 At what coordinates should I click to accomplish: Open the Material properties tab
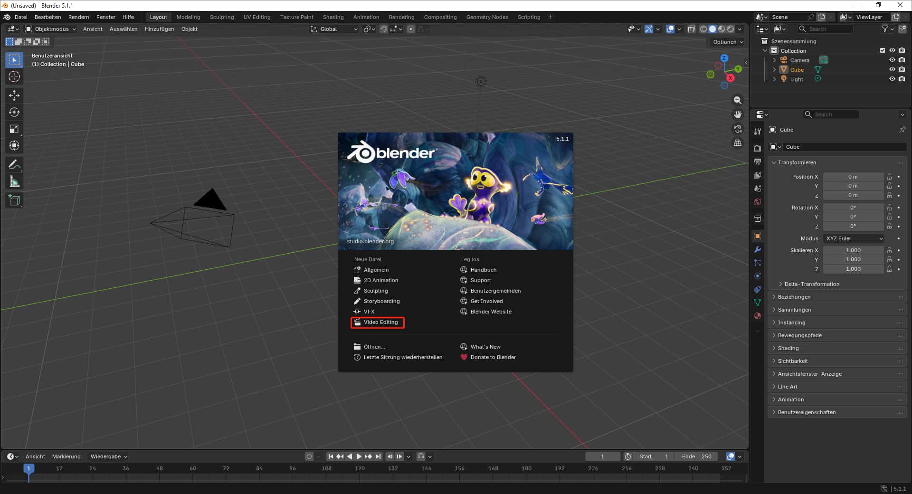[758, 316]
